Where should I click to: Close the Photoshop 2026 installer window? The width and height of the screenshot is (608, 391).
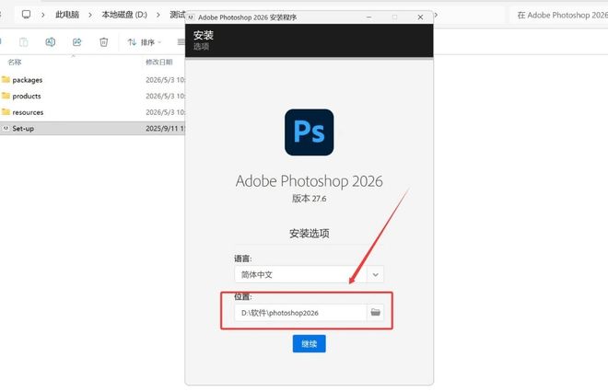click(420, 17)
